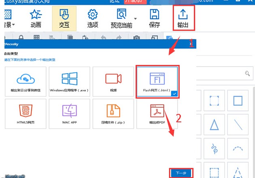Insert the dashed square bracket shape
This screenshot has width=255, height=178.
click(214, 100)
